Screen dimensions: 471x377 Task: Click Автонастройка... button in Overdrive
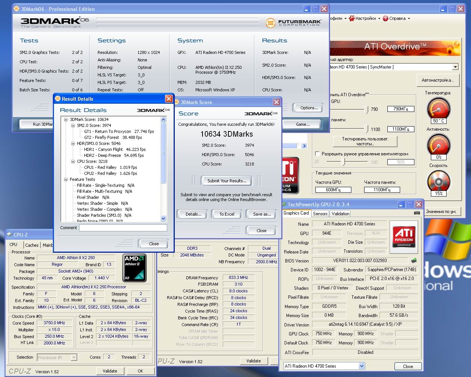(x=438, y=80)
